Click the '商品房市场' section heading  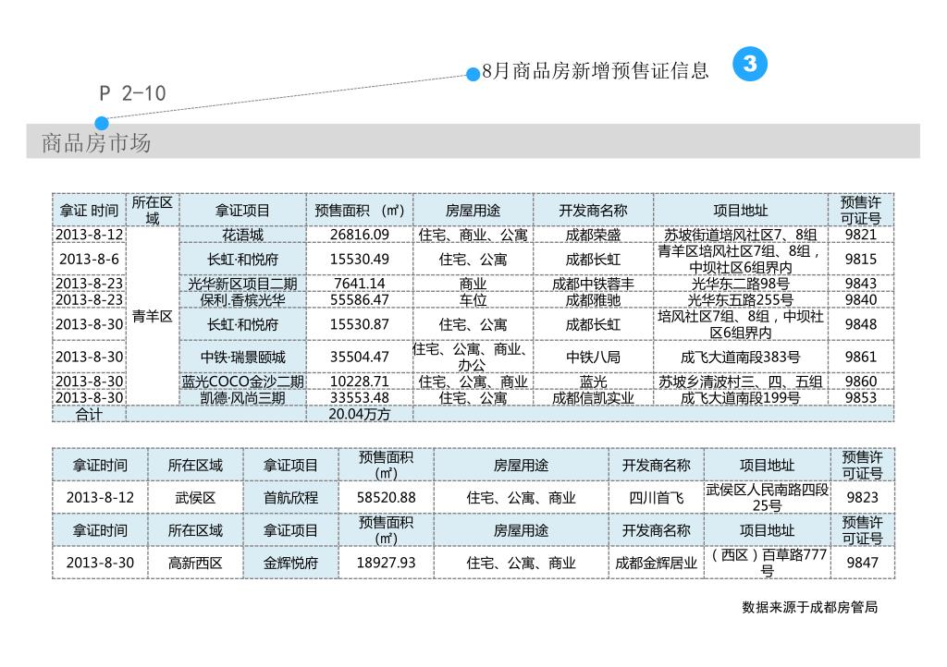tap(96, 143)
